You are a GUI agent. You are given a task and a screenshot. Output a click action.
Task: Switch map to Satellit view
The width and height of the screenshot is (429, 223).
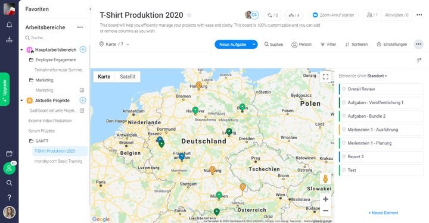(x=128, y=77)
